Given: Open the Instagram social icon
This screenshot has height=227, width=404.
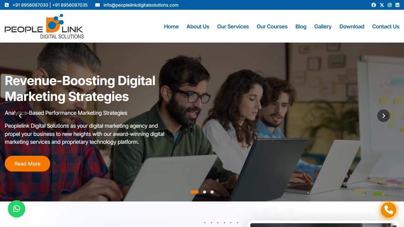Looking at the screenshot, I should coord(389,5).
